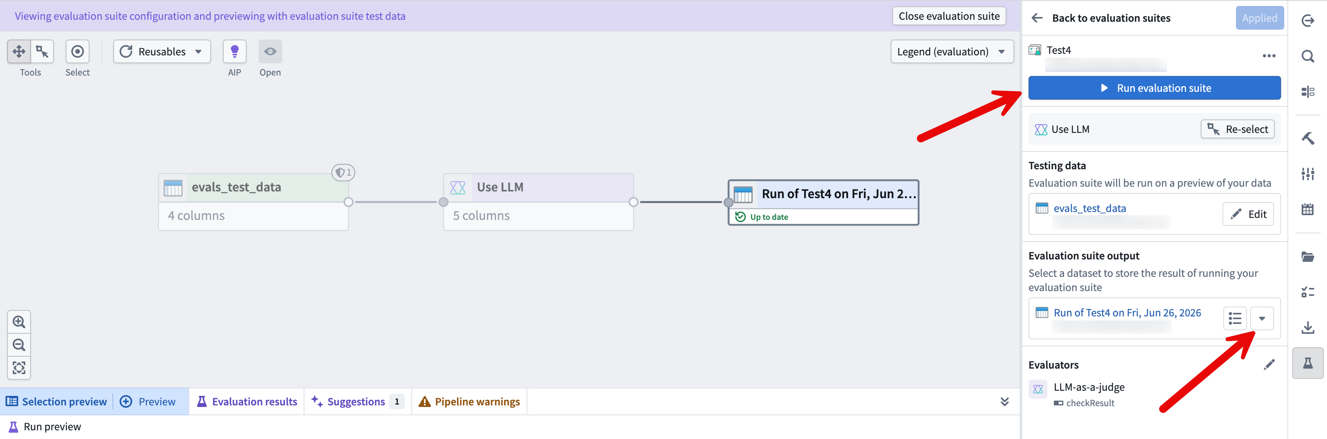Expand the Reusables dropdown
The image size is (1327, 439).
pyautogui.click(x=162, y=51)
